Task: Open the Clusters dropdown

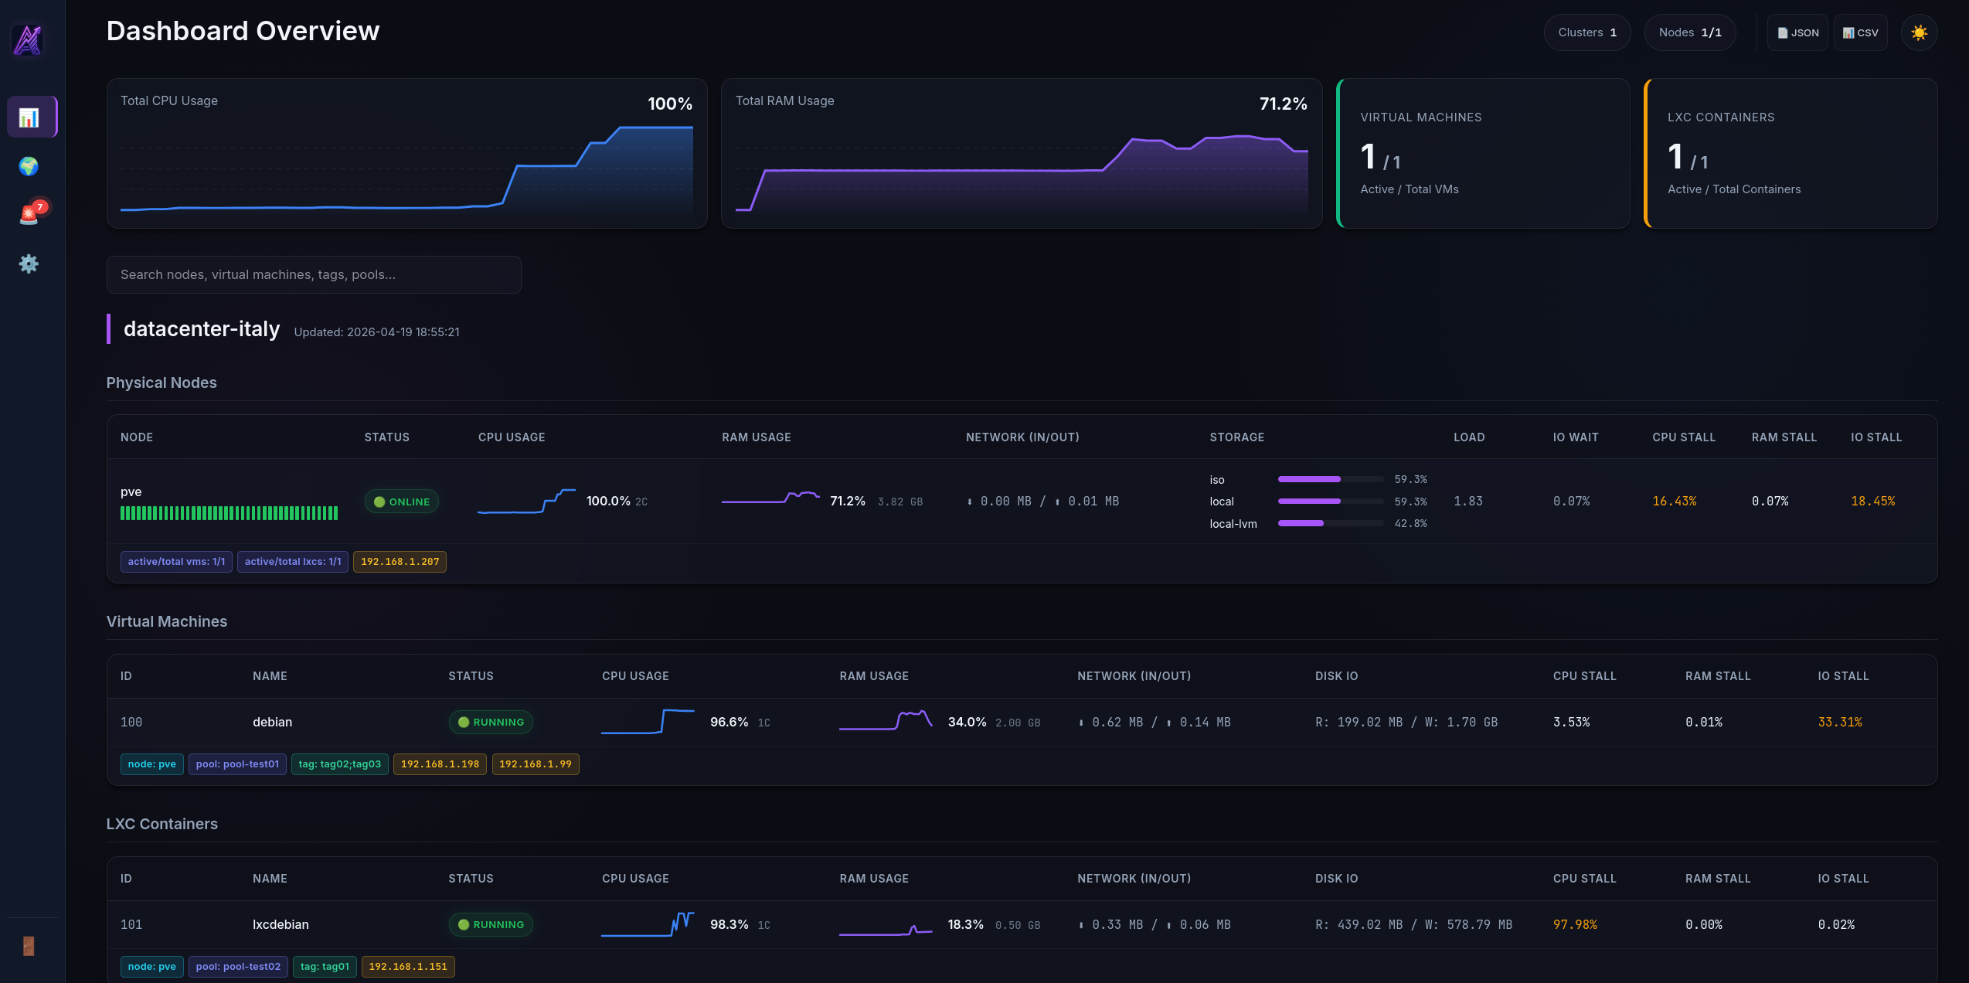Action: (x=1586, y=32)
